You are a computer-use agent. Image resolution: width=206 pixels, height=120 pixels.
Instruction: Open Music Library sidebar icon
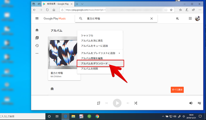coord(37,38)
